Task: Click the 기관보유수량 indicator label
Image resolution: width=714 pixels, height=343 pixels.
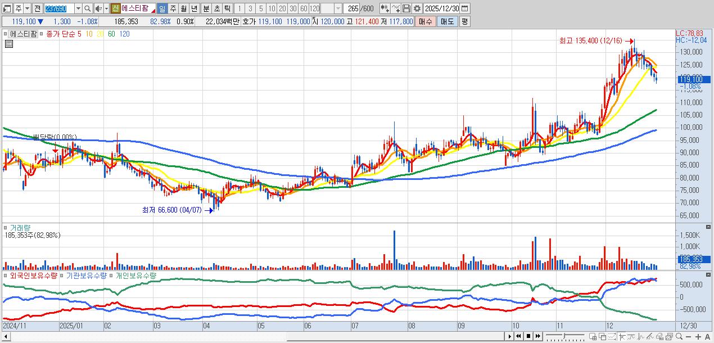Action: (87, 276)
